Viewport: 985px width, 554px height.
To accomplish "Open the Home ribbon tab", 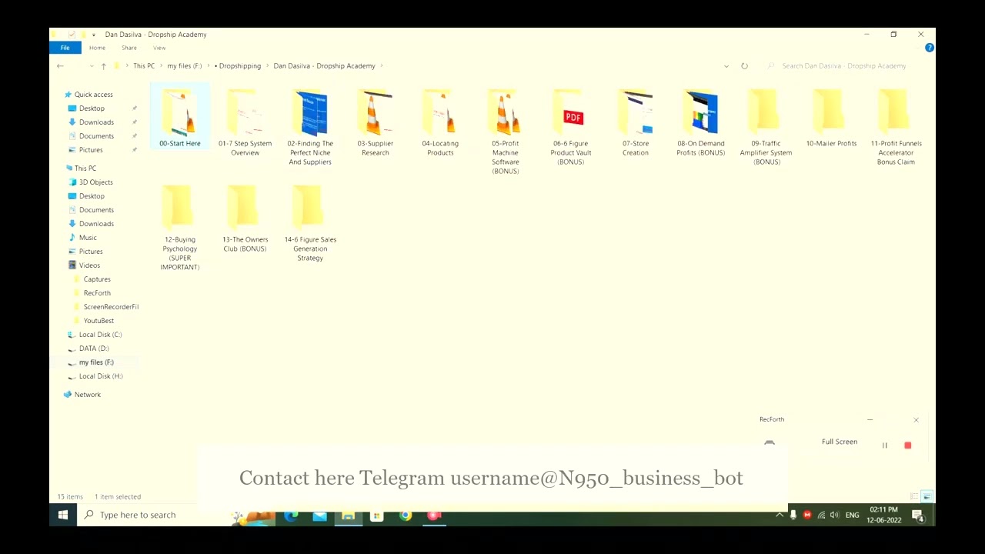I will point(97,48).
